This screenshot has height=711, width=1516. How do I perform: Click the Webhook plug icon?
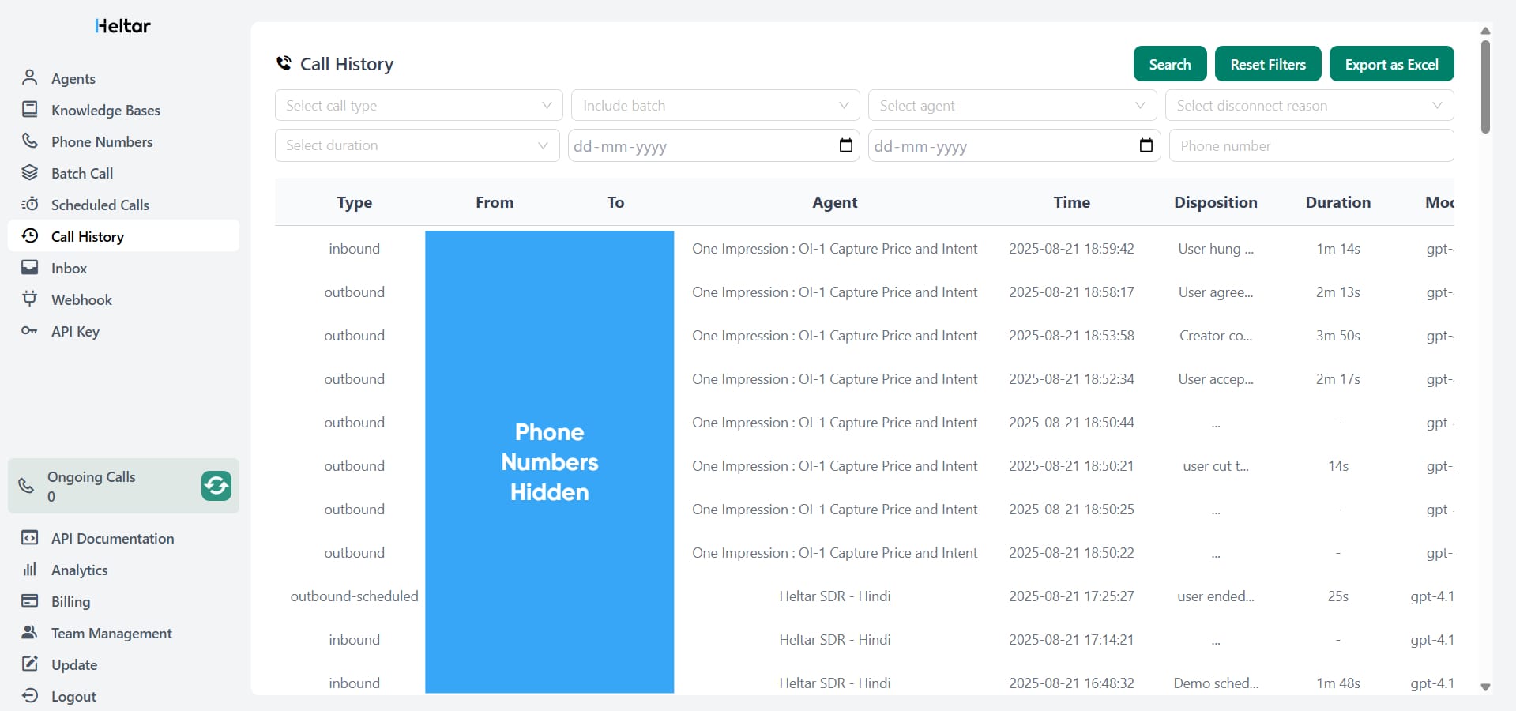(x=30, y=299)
